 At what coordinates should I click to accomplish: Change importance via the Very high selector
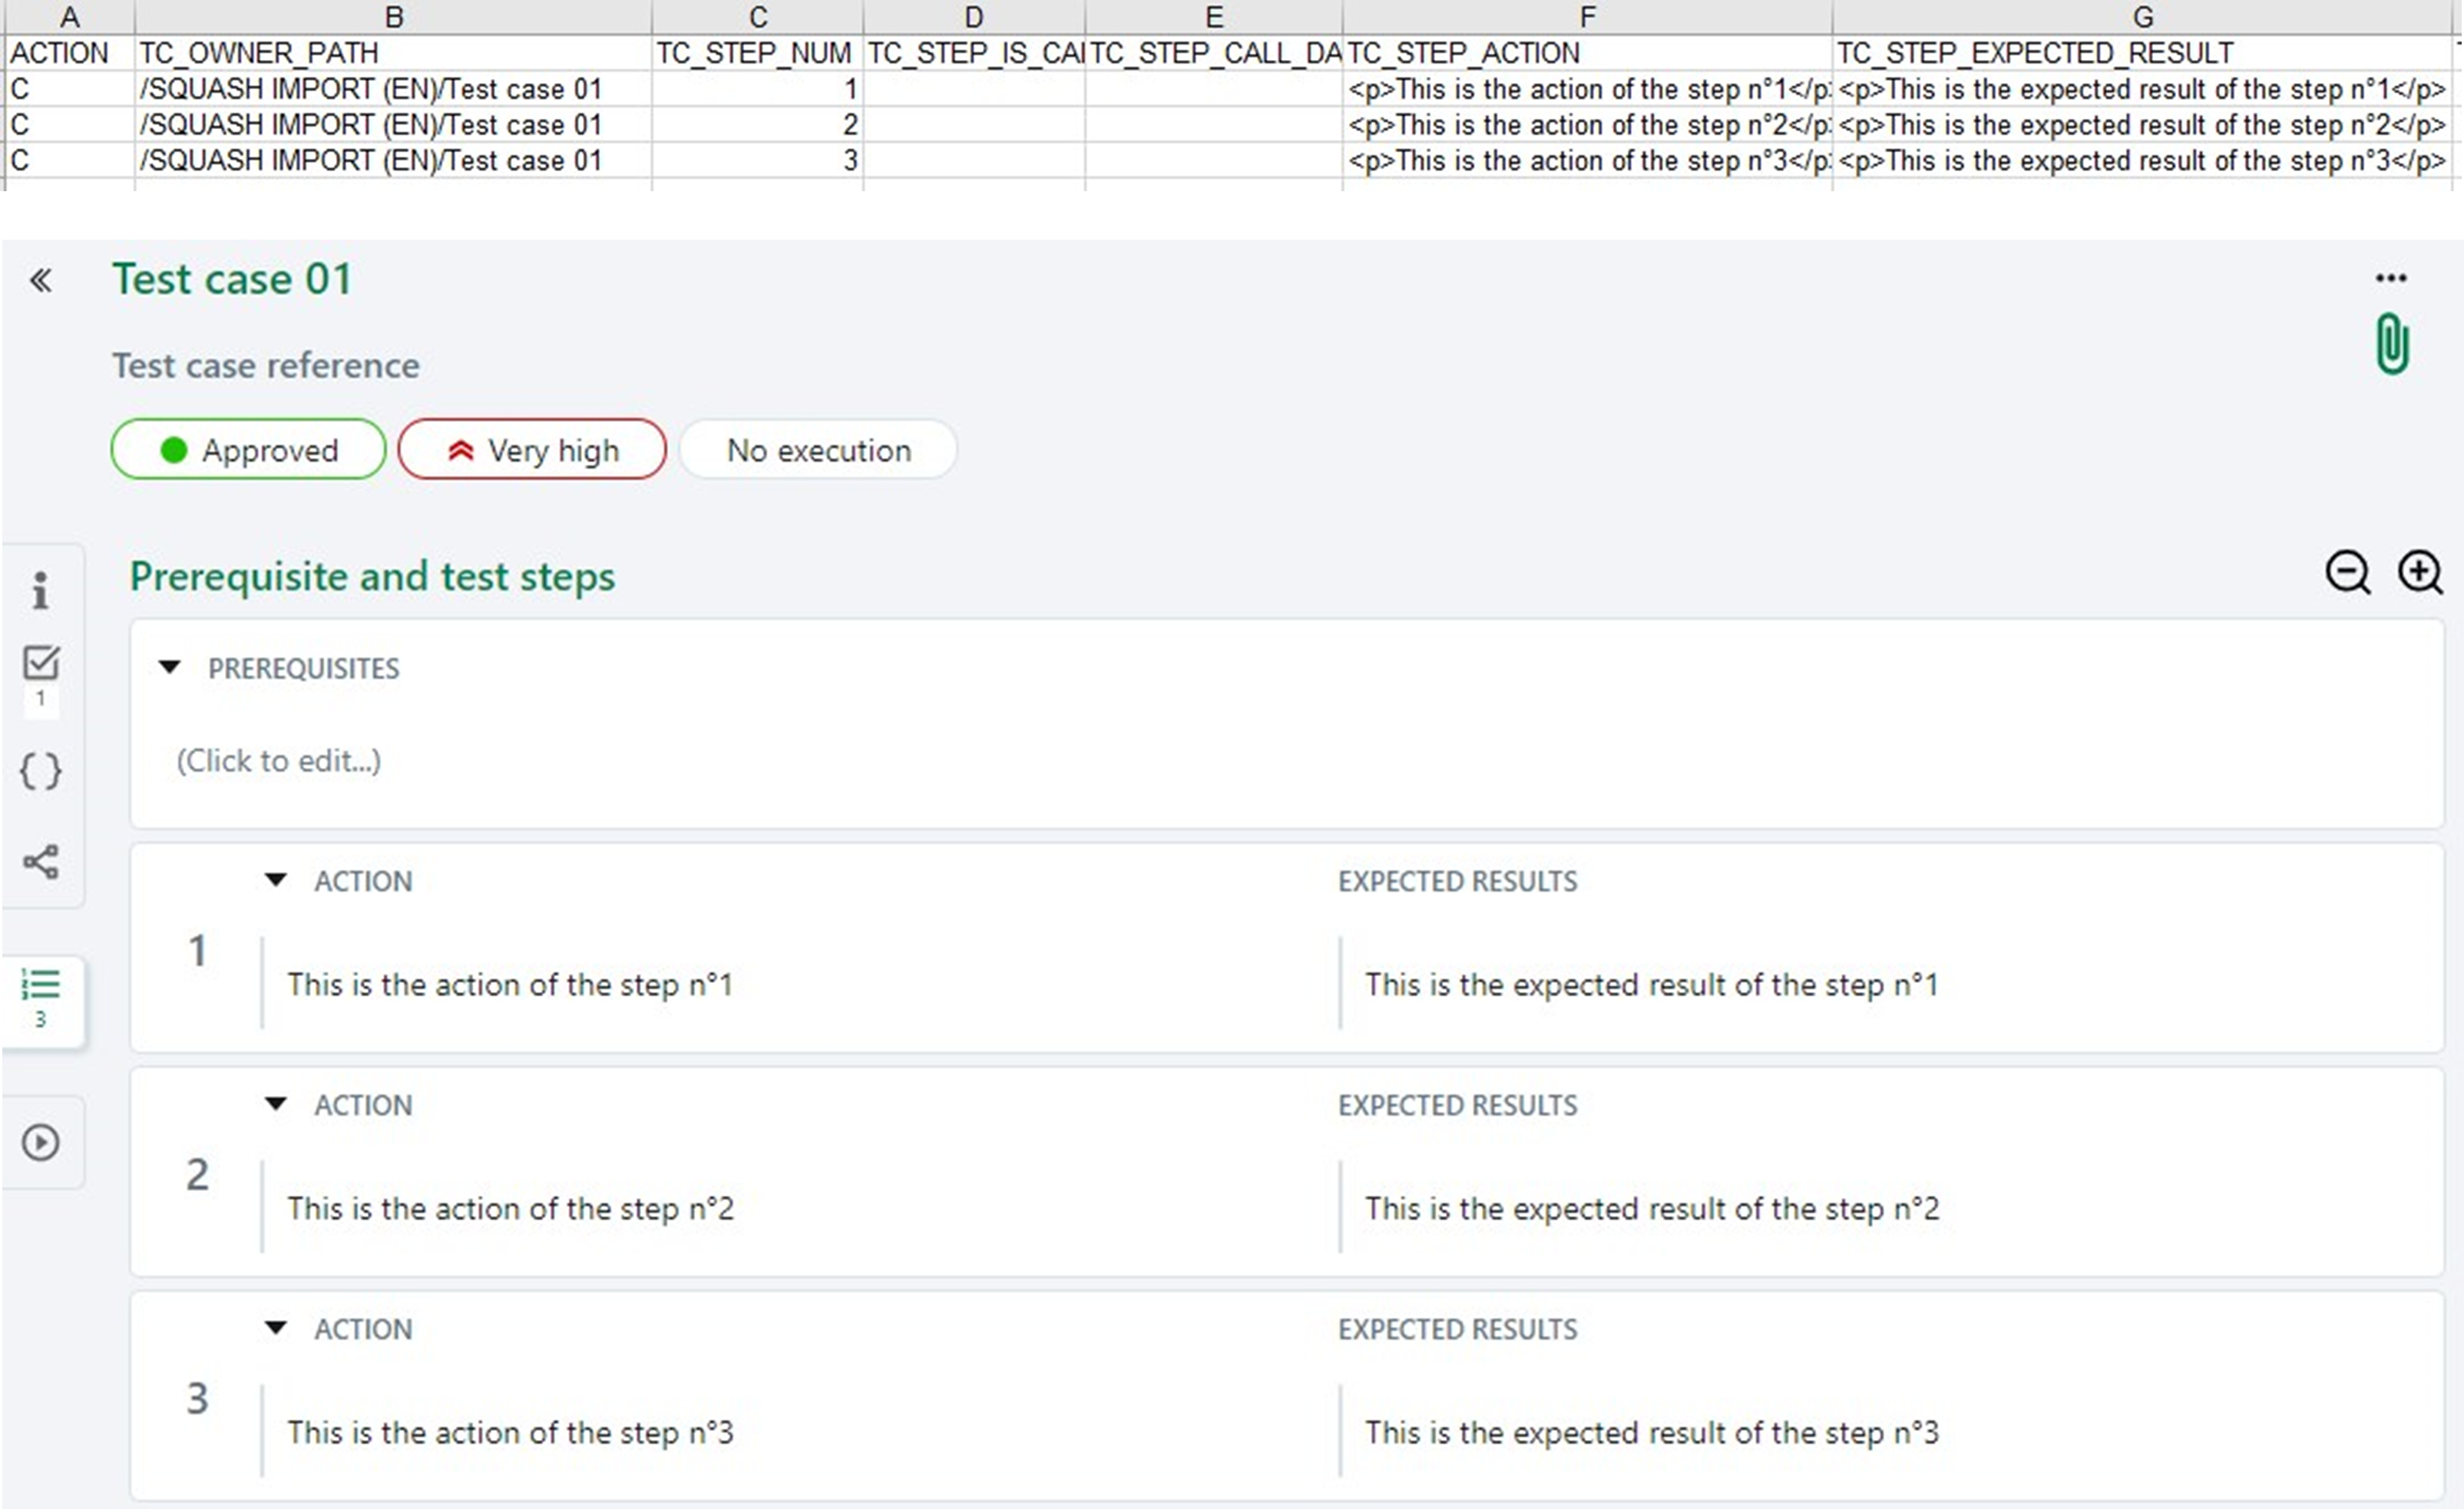pyautogui.click(x=531, y=449)
